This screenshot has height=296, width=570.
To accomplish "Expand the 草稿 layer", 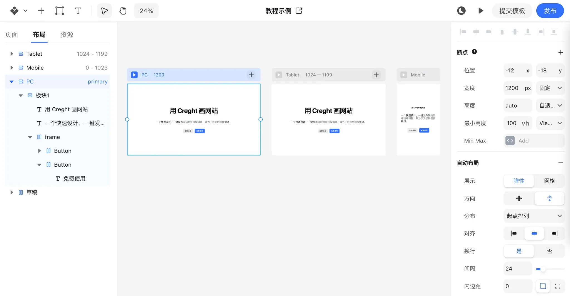I will [x=12, y=193].
